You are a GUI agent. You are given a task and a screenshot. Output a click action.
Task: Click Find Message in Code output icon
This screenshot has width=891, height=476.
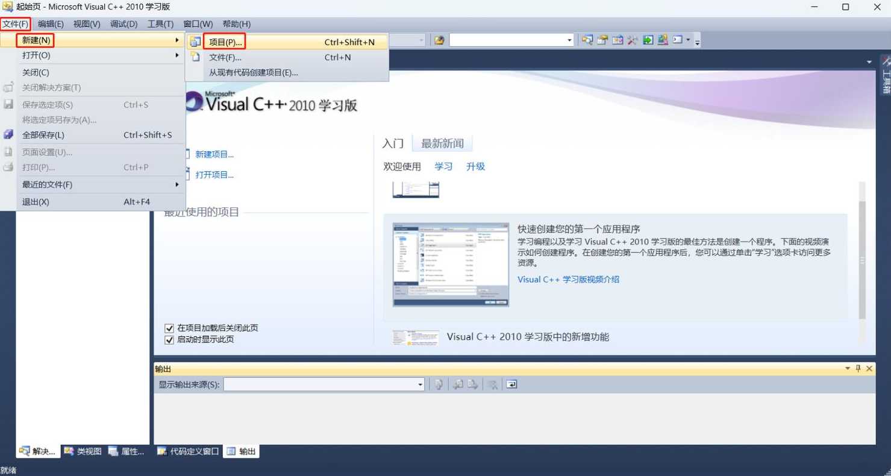click(x=439, y=384)
